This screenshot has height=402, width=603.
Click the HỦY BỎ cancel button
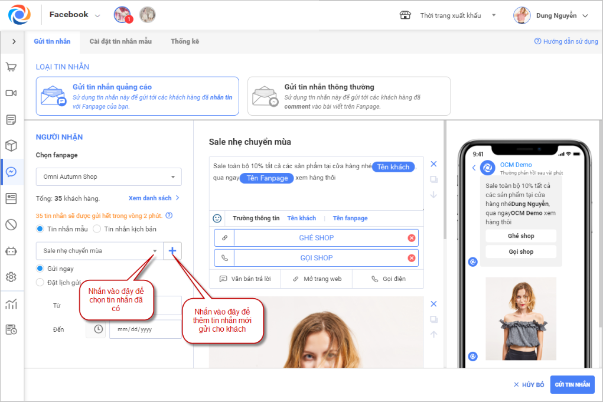pyautogui.click(x=529, y=385)
